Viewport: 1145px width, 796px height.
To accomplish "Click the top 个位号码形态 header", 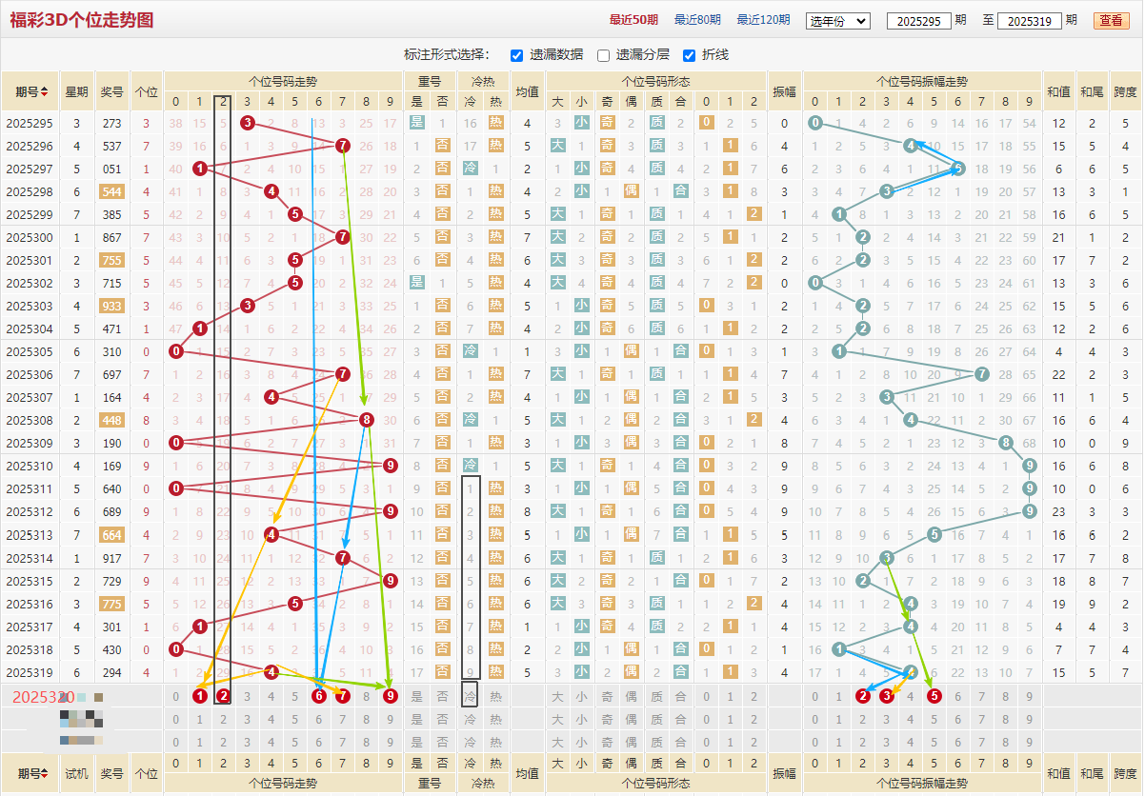I will click(655, 82).
